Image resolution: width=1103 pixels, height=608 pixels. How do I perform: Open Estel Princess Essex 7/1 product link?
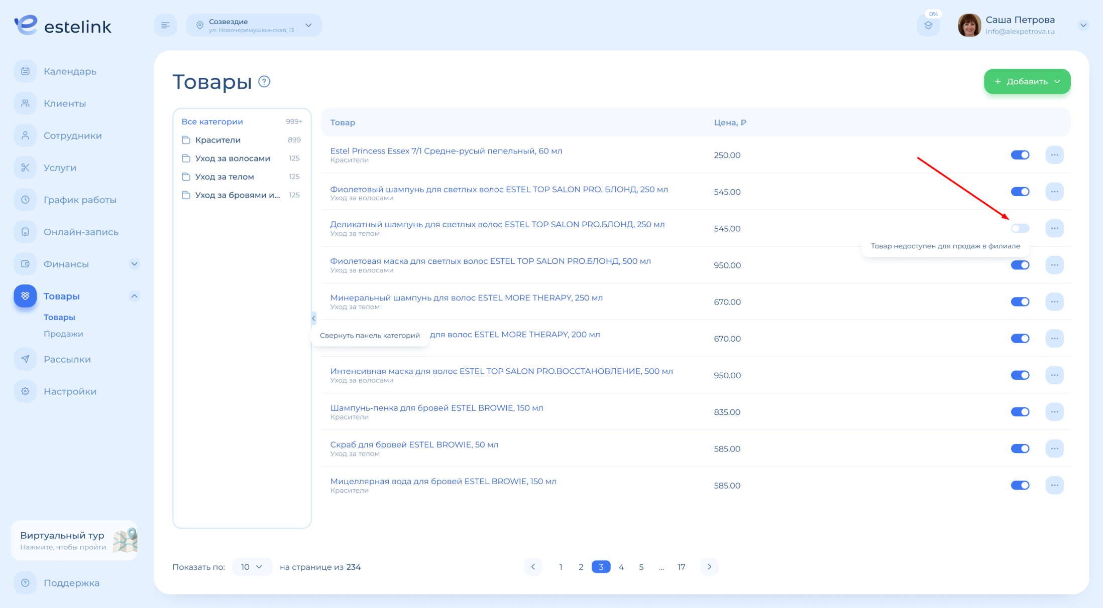446,151
